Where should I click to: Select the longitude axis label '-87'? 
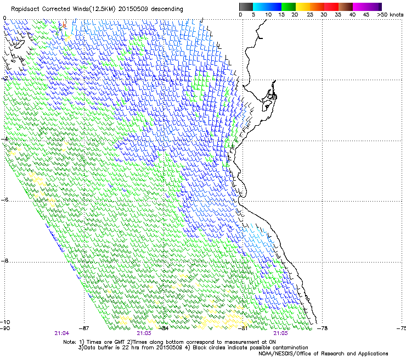[84, 328]
